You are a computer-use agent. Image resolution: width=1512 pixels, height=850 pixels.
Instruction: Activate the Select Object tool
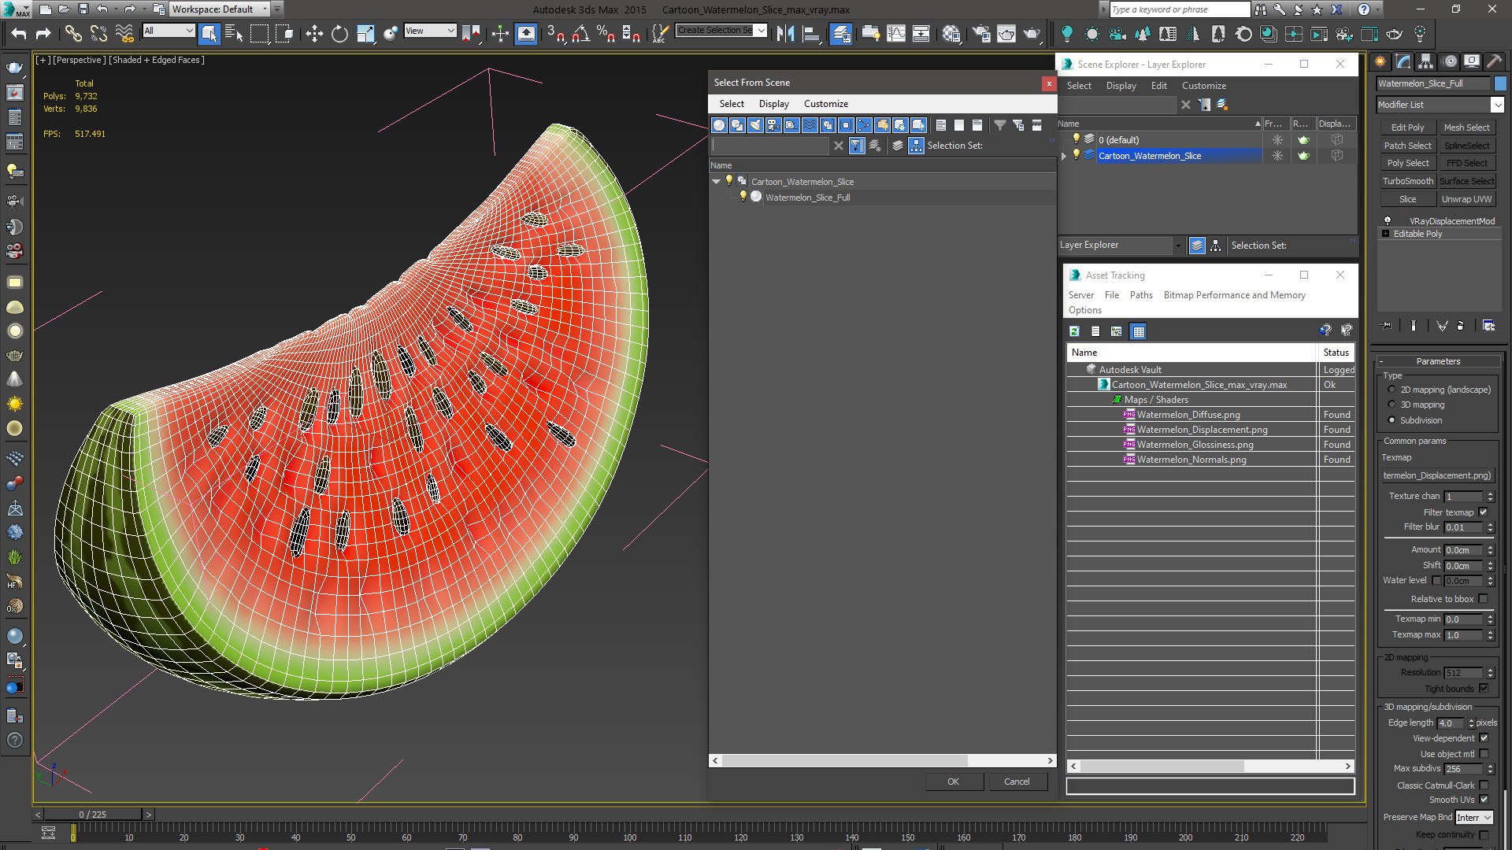tap(209, 33)
